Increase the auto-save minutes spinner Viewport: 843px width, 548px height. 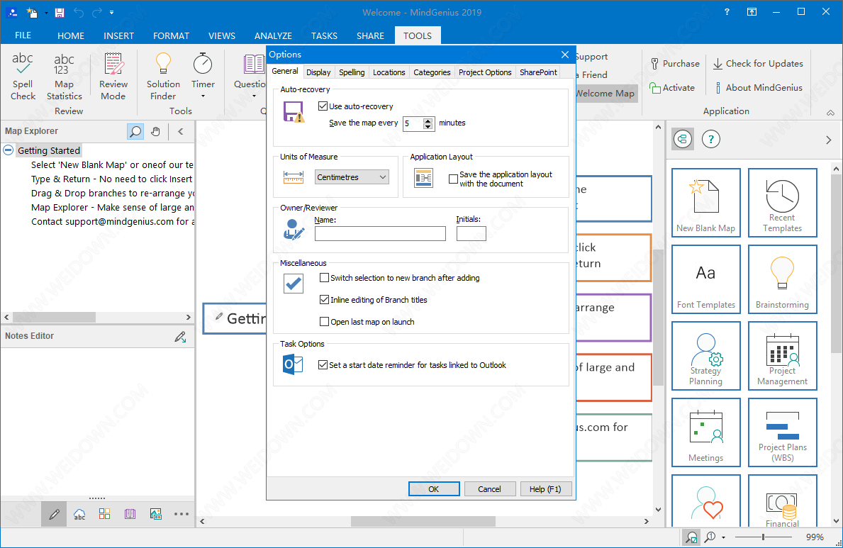point(428,121)
